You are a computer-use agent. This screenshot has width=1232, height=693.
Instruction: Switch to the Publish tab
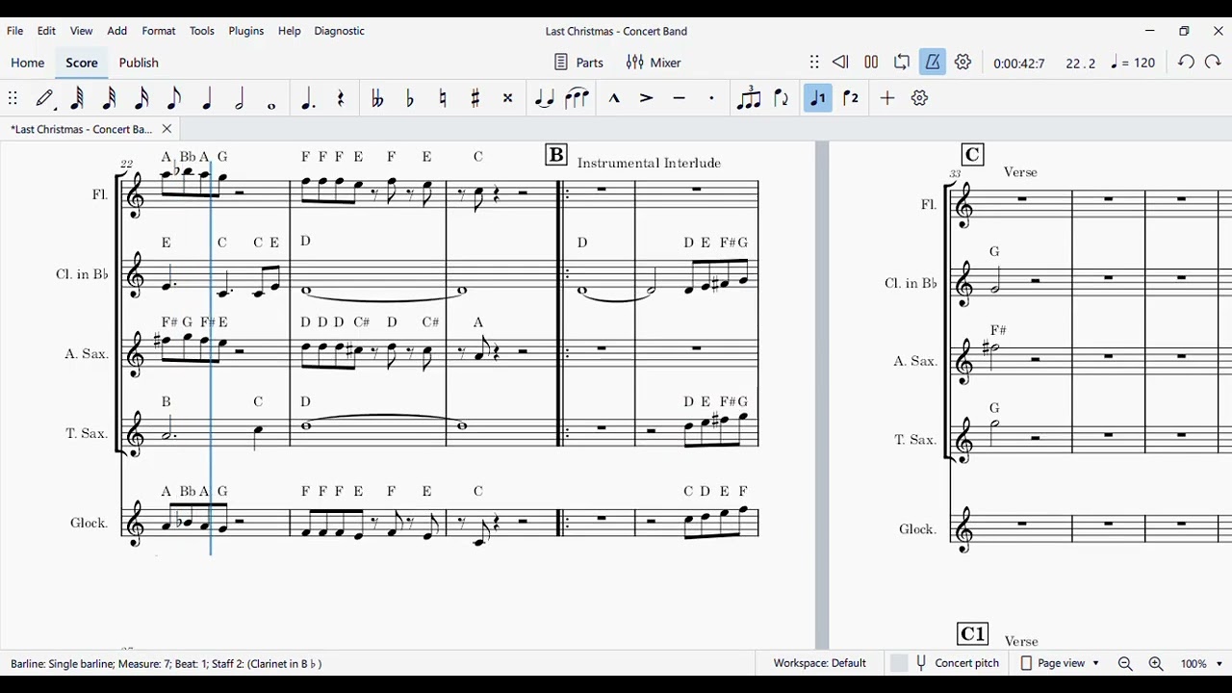[139, 63]
